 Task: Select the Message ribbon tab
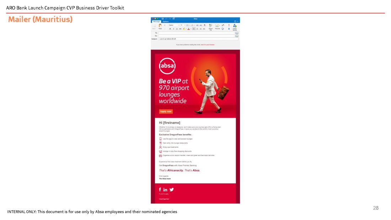(156, 22)
